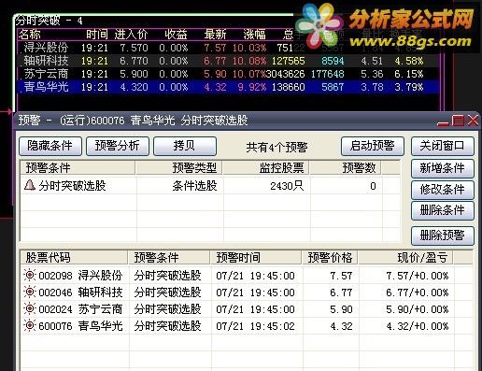Viewport: 482px width, 371px height.
Task: Click 4.32/+0.00% profit cell
Action: coord(418,326)
